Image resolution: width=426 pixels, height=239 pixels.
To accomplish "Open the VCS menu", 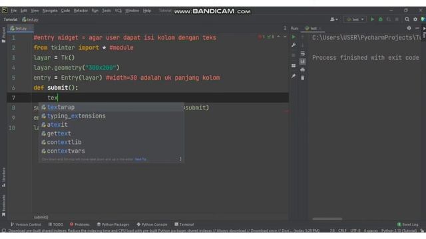I will pyautogui.click(x=118, y=11).
